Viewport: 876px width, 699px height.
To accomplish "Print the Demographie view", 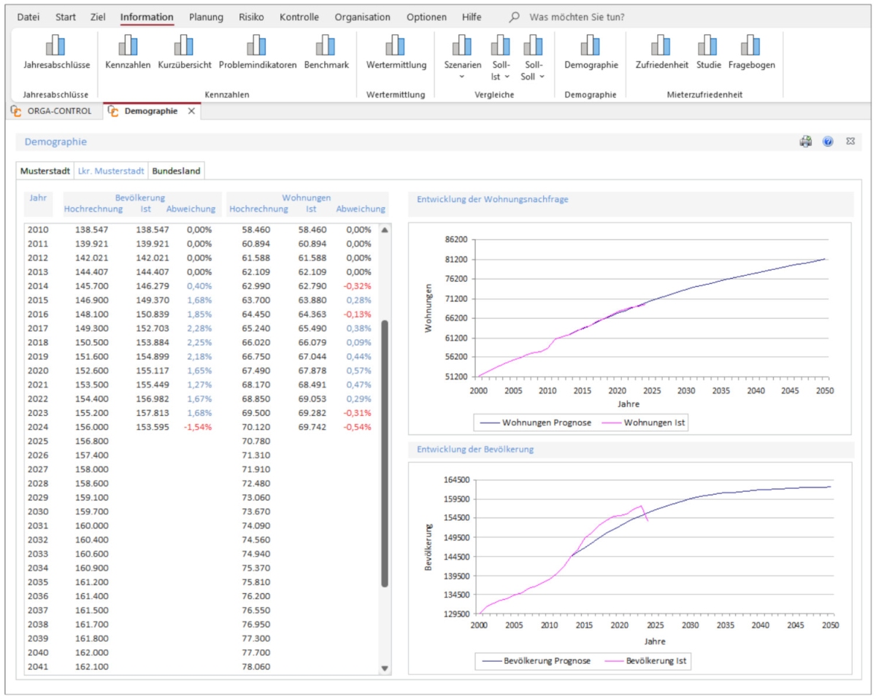I will 806,142.
